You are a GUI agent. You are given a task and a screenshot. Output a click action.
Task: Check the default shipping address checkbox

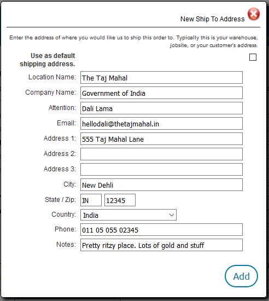253,57
